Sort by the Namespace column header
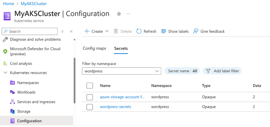 point(161,86)
